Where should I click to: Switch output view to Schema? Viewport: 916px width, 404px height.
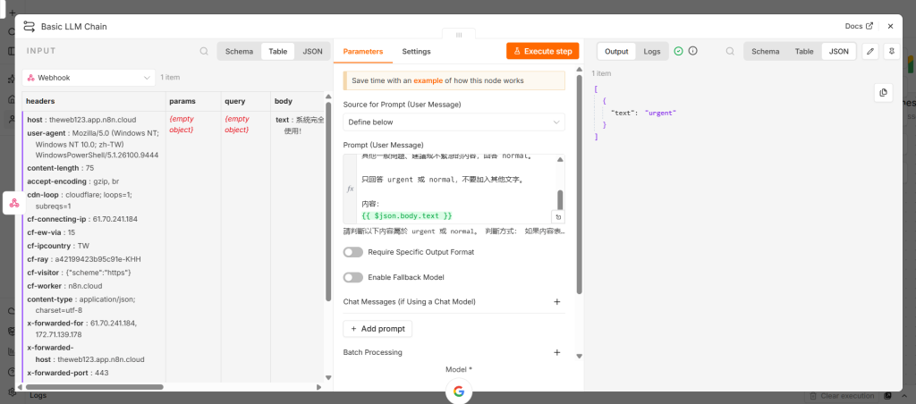tap(766, 51)
